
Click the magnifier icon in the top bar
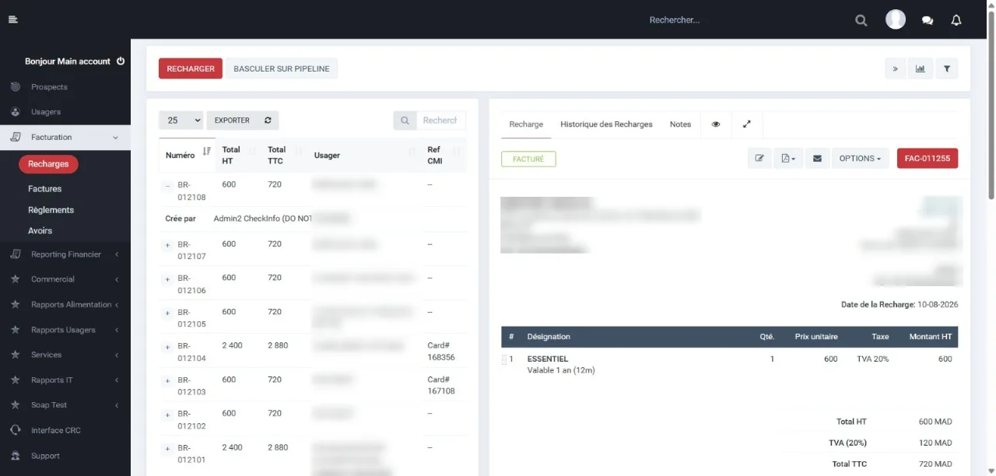pos(861,20)
